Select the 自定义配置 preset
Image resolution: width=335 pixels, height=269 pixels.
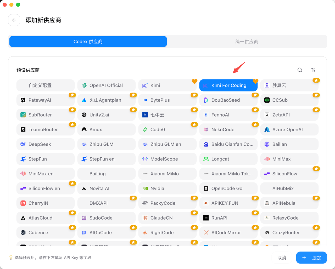pyautogui.click(x=46, y=85)
